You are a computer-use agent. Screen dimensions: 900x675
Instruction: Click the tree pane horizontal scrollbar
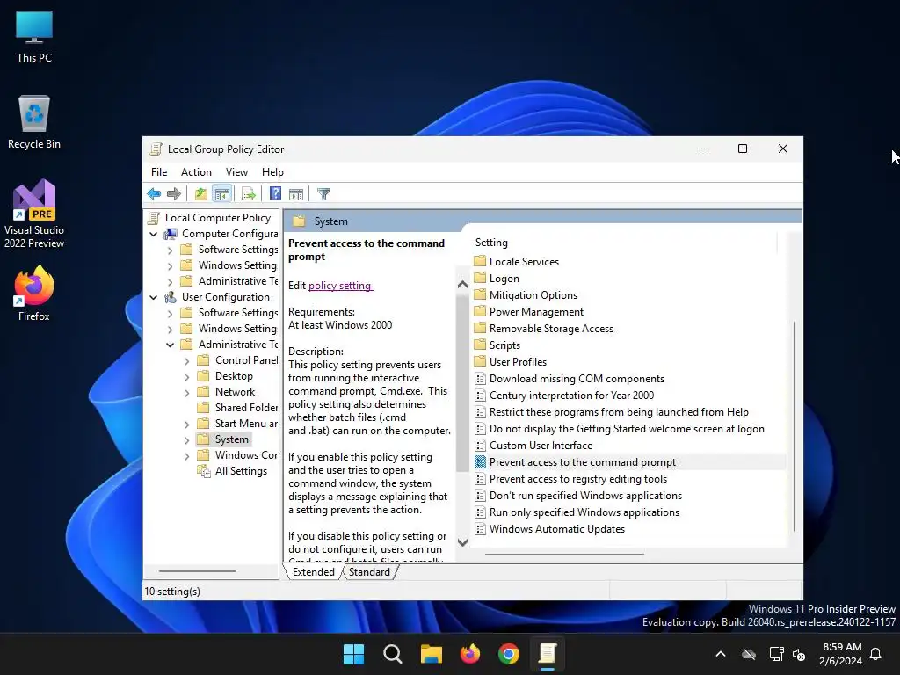coord(197,571)
